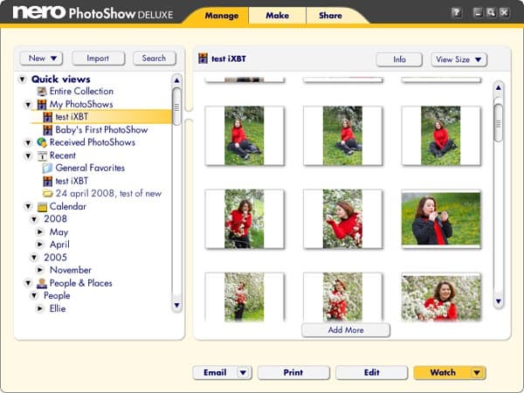524x393 pixels.
Task: Collapse the Calendar tree node
Action: 29,207
